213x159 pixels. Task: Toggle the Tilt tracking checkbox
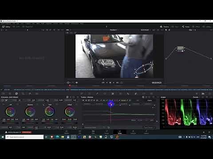click(x=107, y=100)
